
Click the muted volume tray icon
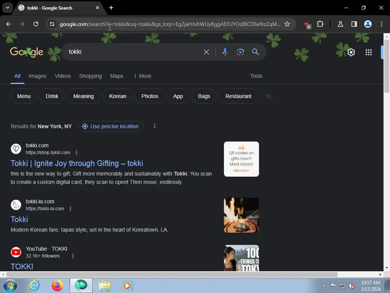tap(352, 286)
